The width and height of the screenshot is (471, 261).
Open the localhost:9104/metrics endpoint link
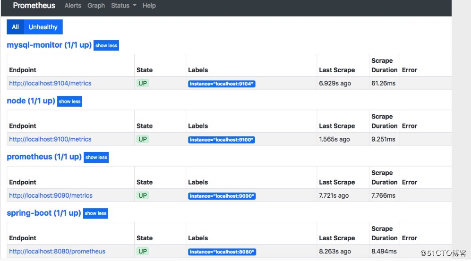(x=50, y=84)
